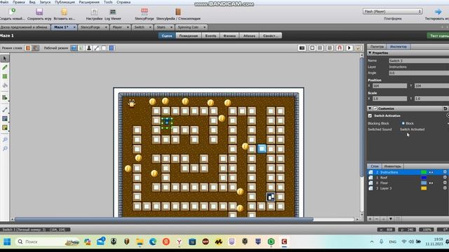Click the green color swatch of Instructions layer
449x252 pixels.
pos(424,172)
